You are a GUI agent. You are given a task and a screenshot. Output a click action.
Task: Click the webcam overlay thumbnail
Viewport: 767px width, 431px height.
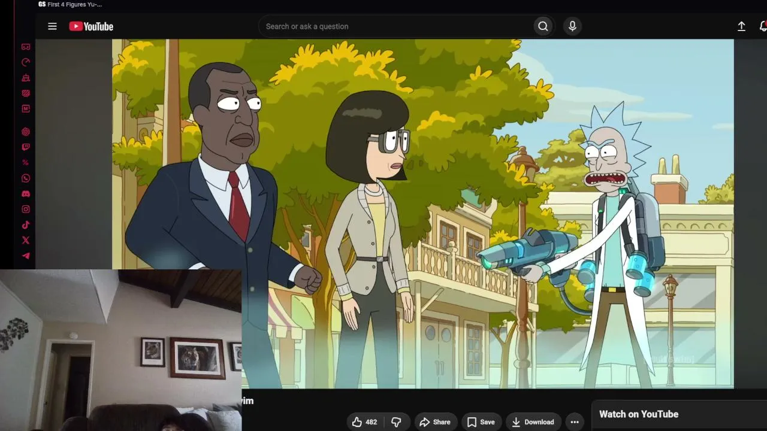tap(120, 350)
